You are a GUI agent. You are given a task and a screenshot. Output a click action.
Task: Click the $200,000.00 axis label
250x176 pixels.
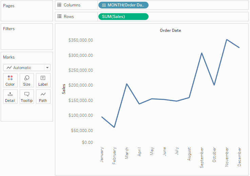pyautogui.click(x=81, y=85)
